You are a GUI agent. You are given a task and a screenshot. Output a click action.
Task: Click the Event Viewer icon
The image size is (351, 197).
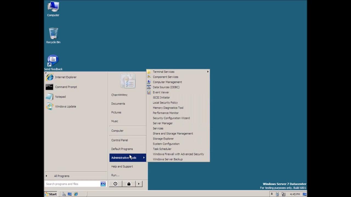(149, 92)
